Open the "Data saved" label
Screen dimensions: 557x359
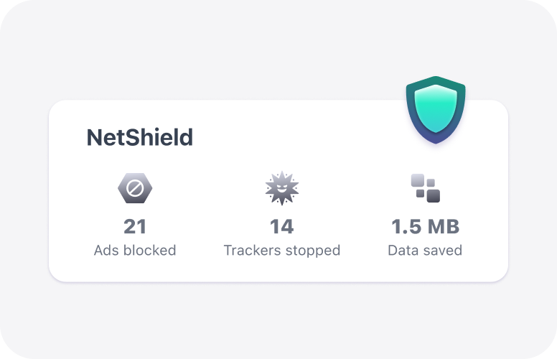[x=425, y=251]
